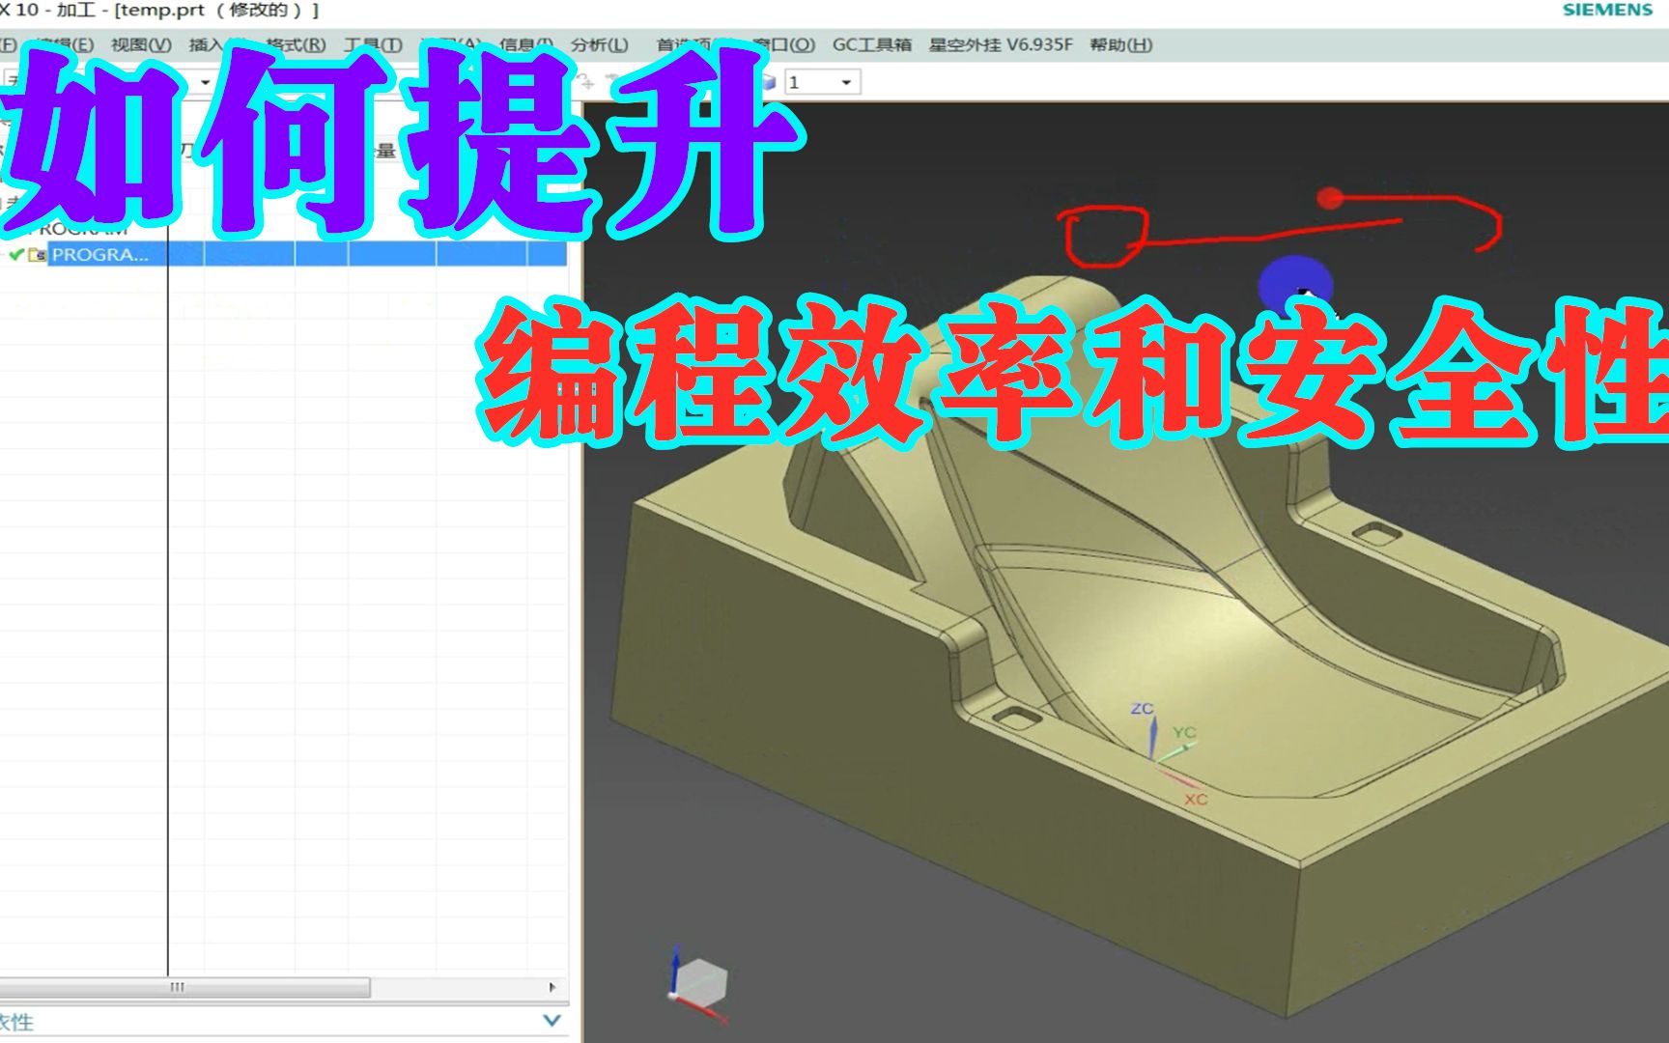Click the layer box icon beside the layer number field
The image size is (1669, 1043).
point(768,81)
